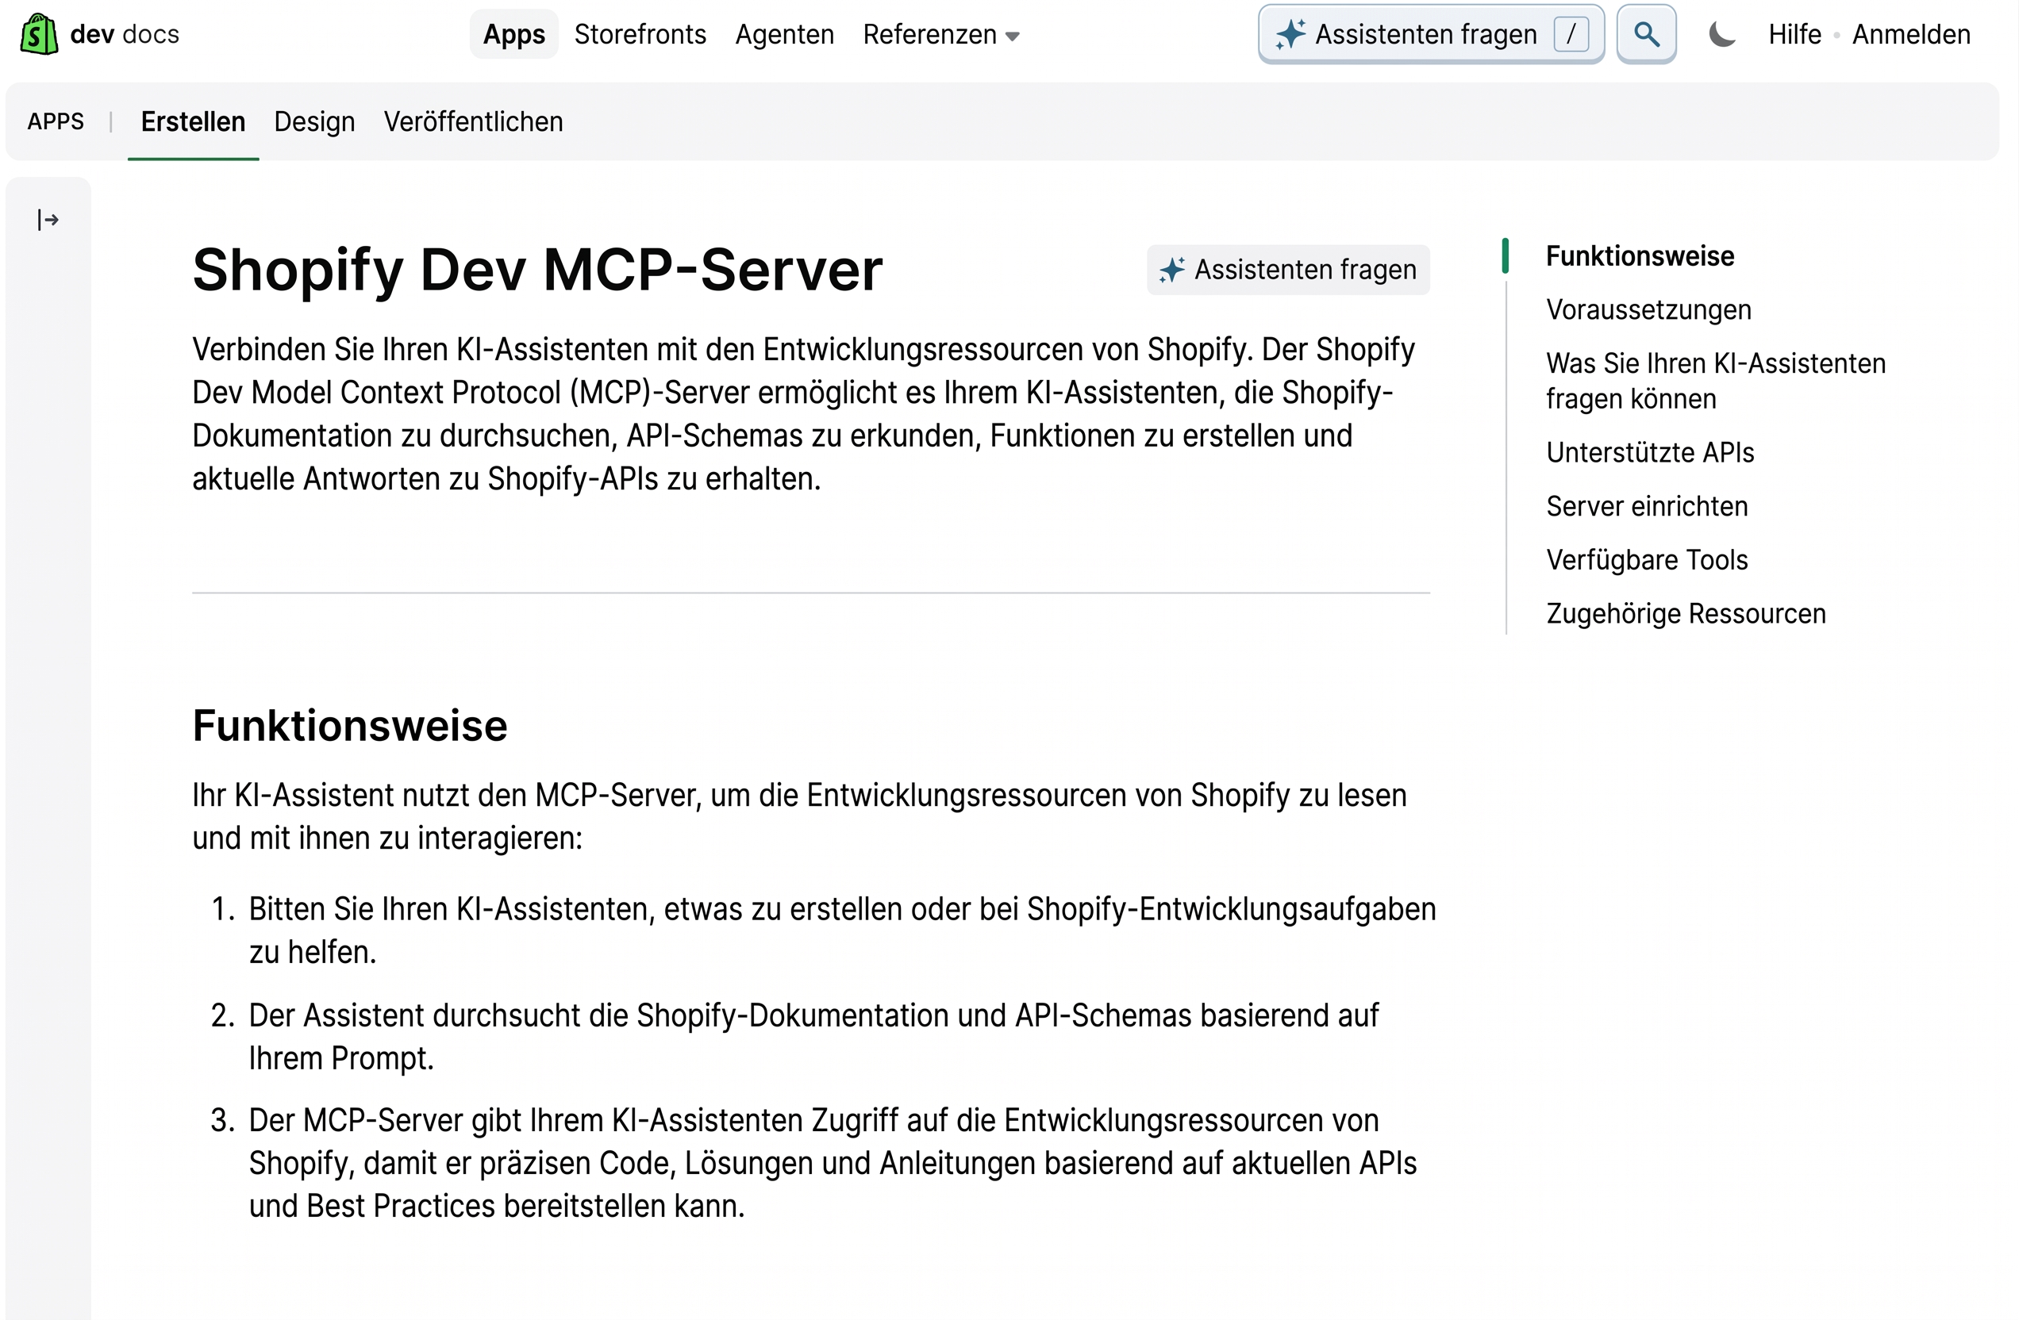
Task: Click Anmelden to sign in
Action: coord(1910,34)
